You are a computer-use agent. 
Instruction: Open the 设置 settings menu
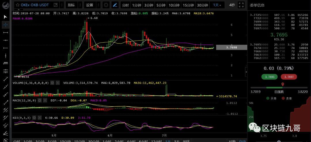(x=90, y=5)
